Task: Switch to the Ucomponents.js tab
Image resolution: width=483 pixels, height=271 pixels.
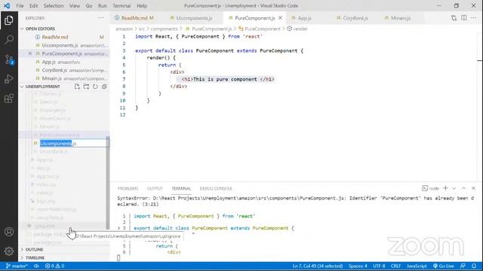Action: click(x=194, y=18)
